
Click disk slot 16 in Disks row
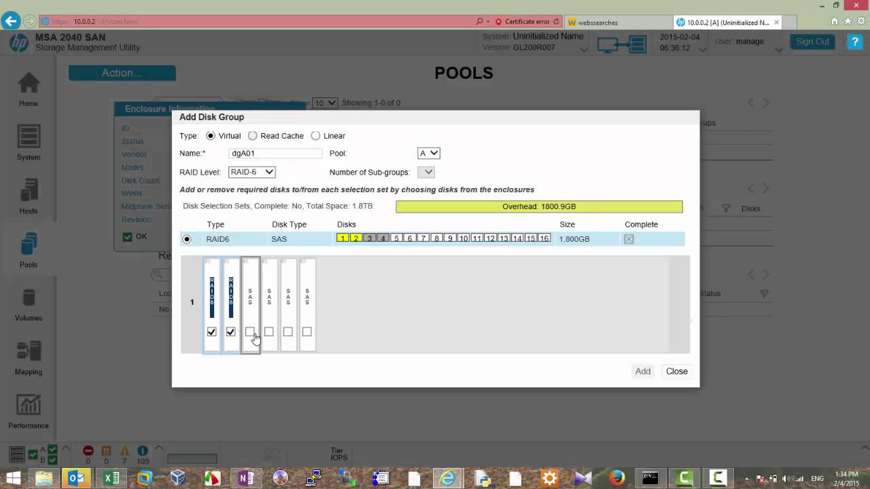[544, 239]
